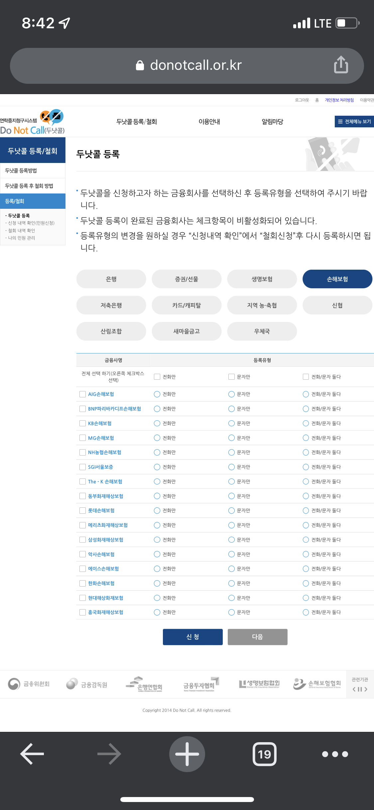Click the 금융위원회 logo in footer

point(29,684)
